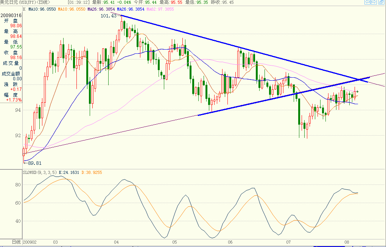The image size is (386, 247).
Task: Click the 今开:95.44 open value in header
Action: [145, 2]
